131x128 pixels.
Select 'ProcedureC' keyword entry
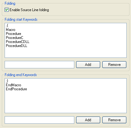14,38
